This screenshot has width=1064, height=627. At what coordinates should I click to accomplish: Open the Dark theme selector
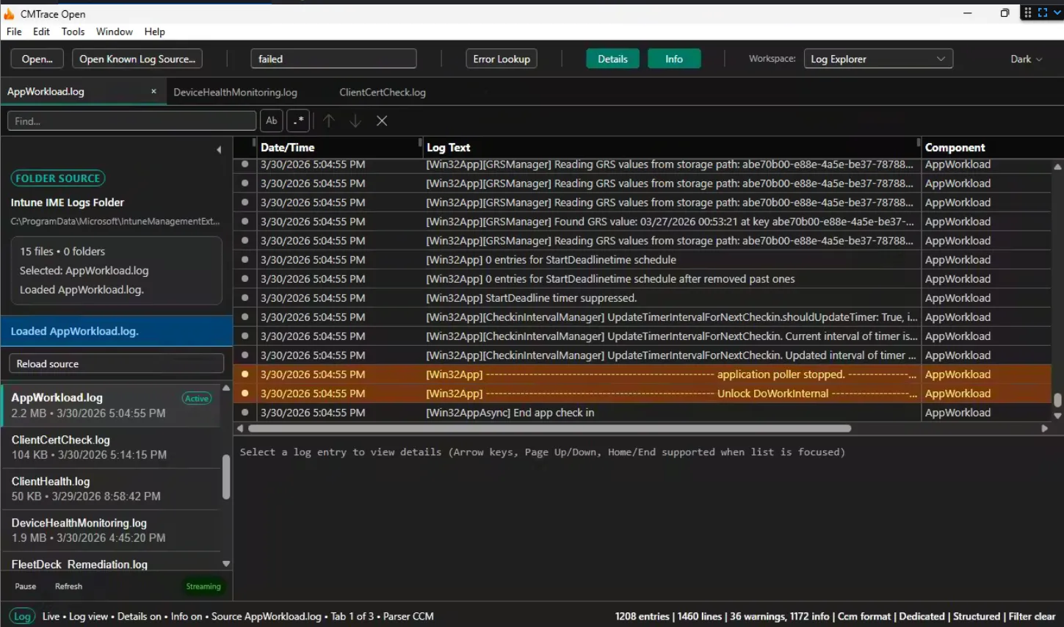click(x=1026, y=58)
